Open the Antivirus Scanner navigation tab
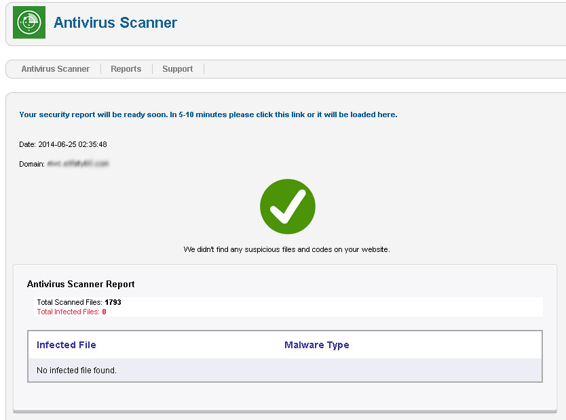566x420 pixels. [x=55, y=69]
